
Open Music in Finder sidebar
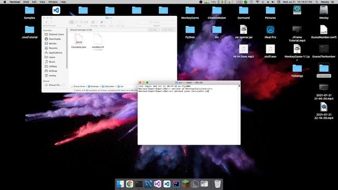click(x=50, y=62)
